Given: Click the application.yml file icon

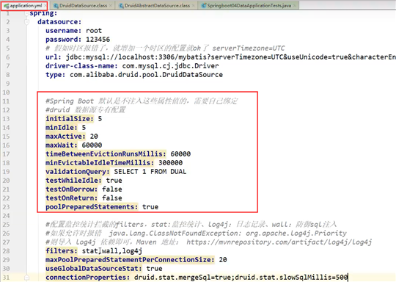Looking at the screenshot, I should (x=7, y=6).
